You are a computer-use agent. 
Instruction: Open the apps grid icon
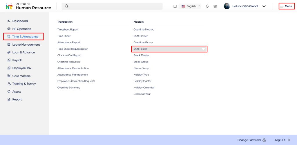215,6
